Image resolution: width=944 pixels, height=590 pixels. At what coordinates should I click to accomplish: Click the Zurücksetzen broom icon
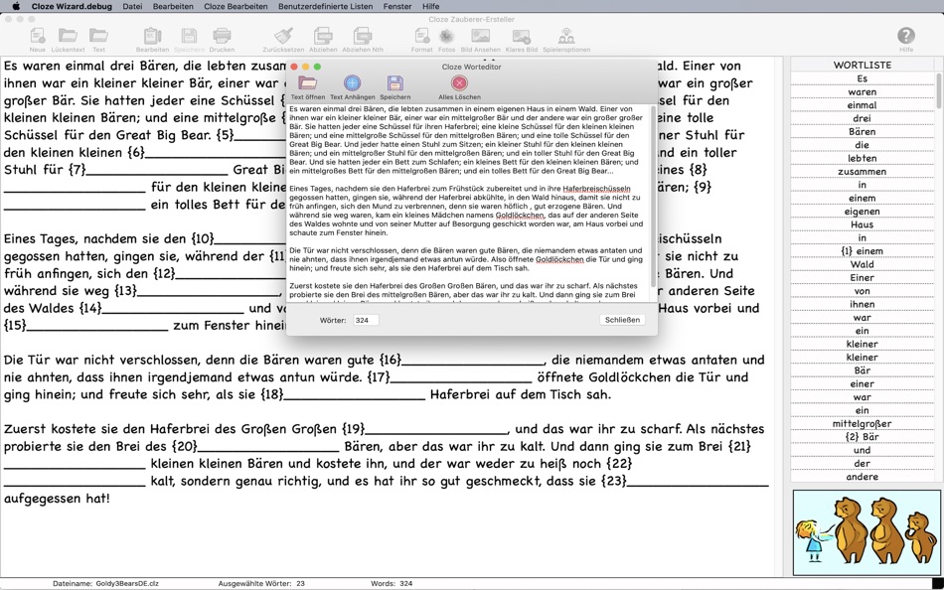coord(283,36)
